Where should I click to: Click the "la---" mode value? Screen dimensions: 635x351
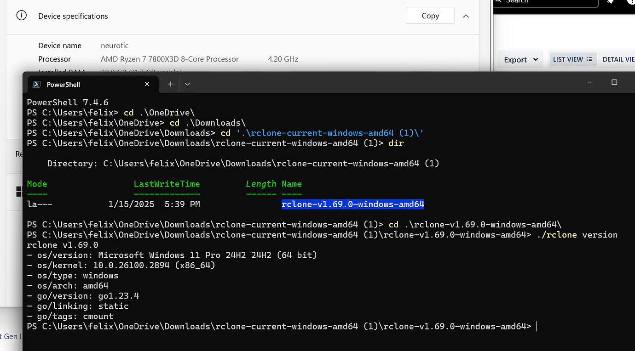pyautogui.click(x=40, y=204)
